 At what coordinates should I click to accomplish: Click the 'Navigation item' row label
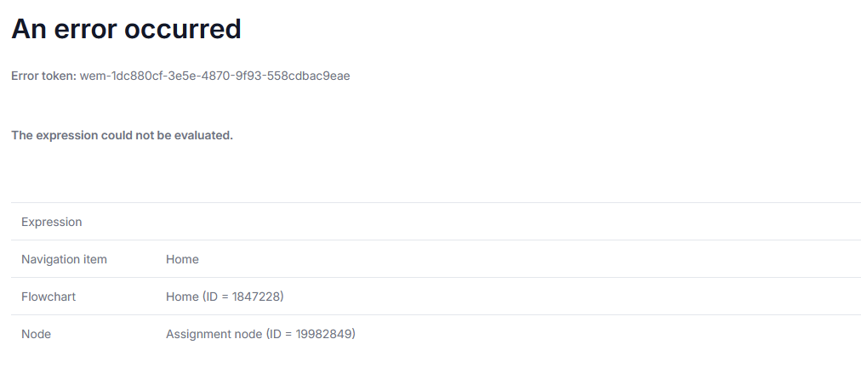click(x=65, y=259)
